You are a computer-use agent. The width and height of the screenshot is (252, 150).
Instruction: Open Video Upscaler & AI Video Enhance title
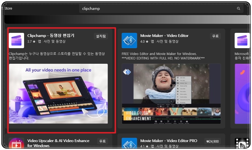[x=58, y=143]
